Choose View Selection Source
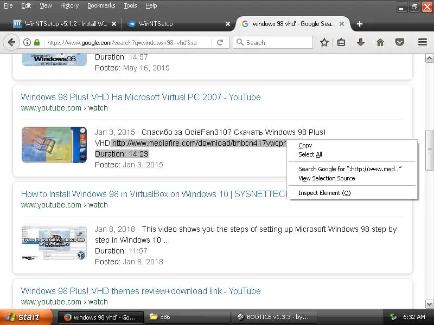The height and width of the screenshot is (325, 434). pos(352,178)
